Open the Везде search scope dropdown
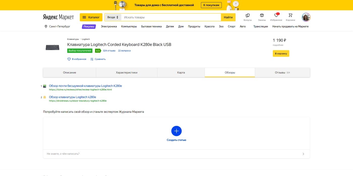 [113, 17]
